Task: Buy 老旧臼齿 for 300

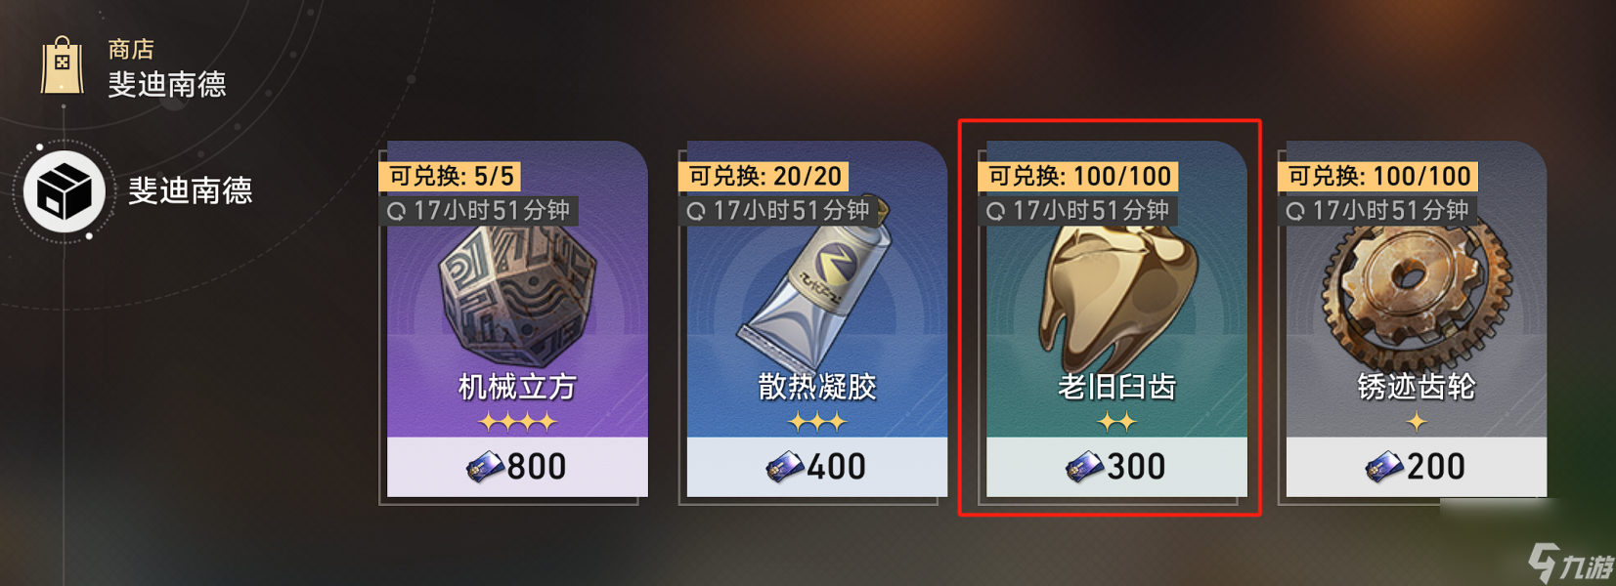Action: 1116,467
